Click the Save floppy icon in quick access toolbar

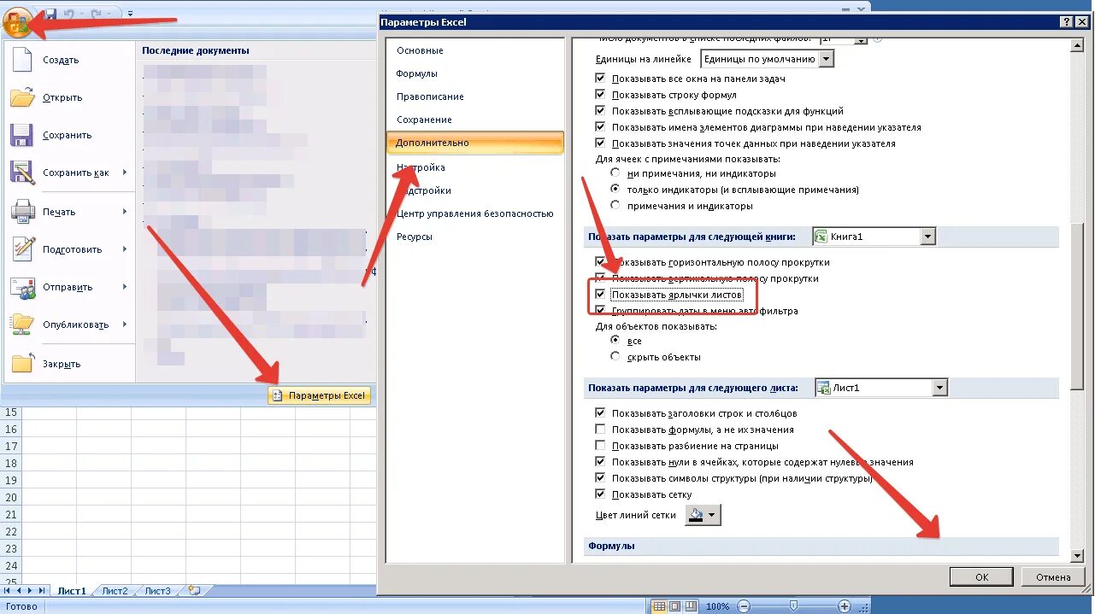[x=50, y=14]
